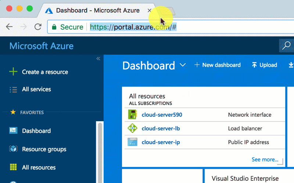
Task: Click the Favorites star icon
Action: point(13,112)
